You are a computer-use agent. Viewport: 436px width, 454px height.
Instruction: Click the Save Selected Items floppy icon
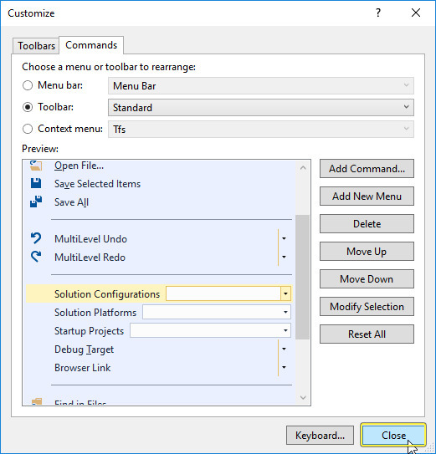click(x=36, y=184)
